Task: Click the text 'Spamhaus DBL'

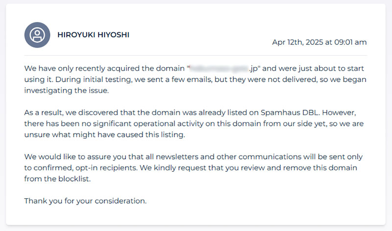Action: click(290, 113)
